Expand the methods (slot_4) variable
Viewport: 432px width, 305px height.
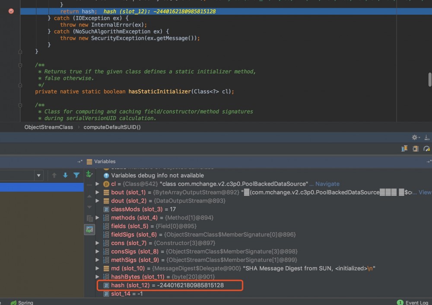98,218
